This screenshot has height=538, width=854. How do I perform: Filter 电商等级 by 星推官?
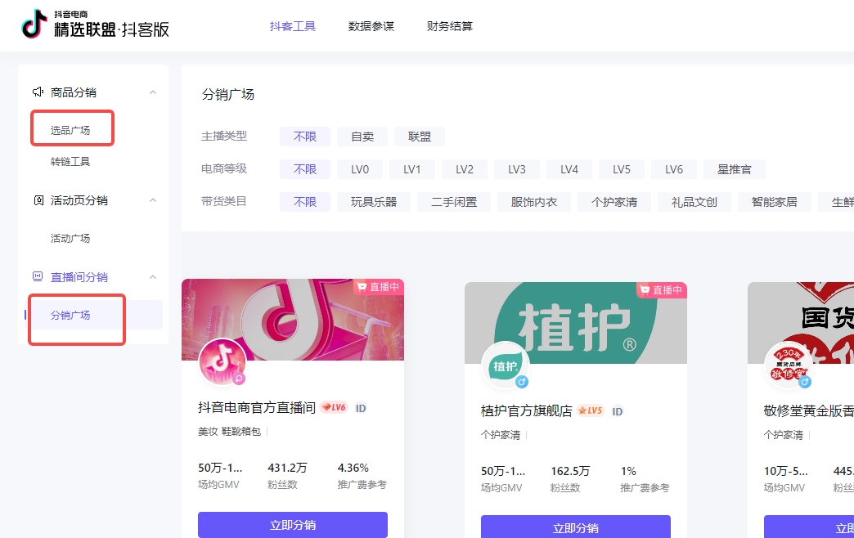[x=735, y=169]
